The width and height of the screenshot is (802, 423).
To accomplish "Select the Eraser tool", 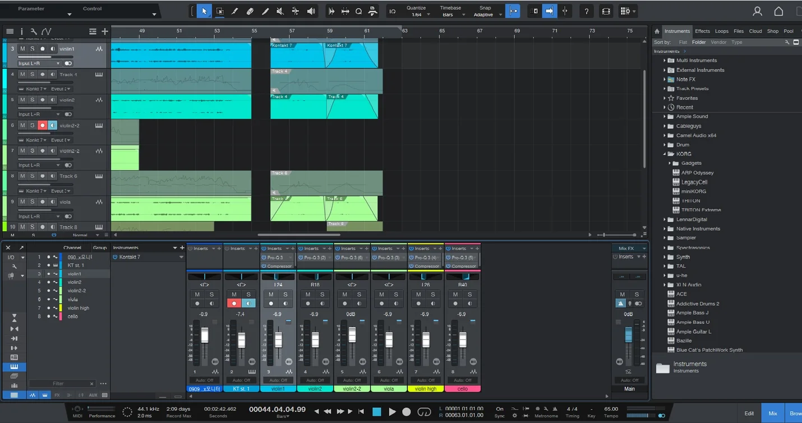I will coord(250,11).
